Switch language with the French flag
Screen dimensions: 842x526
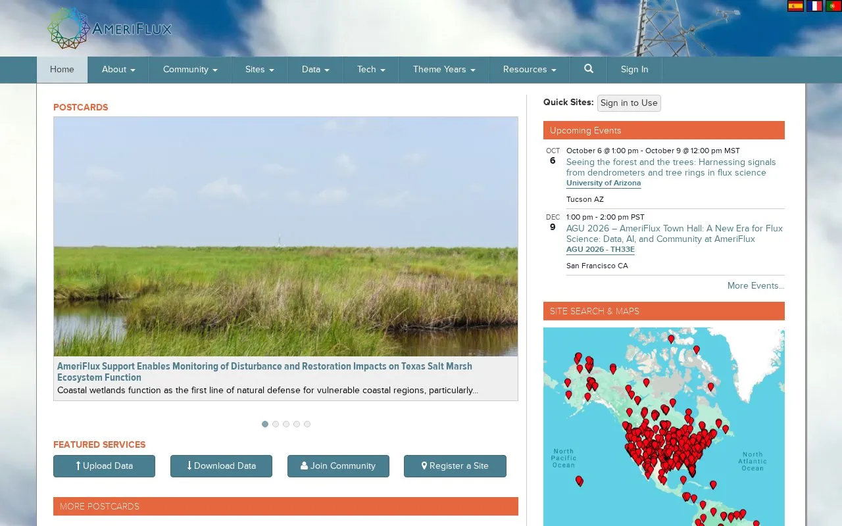pos(814,6)
